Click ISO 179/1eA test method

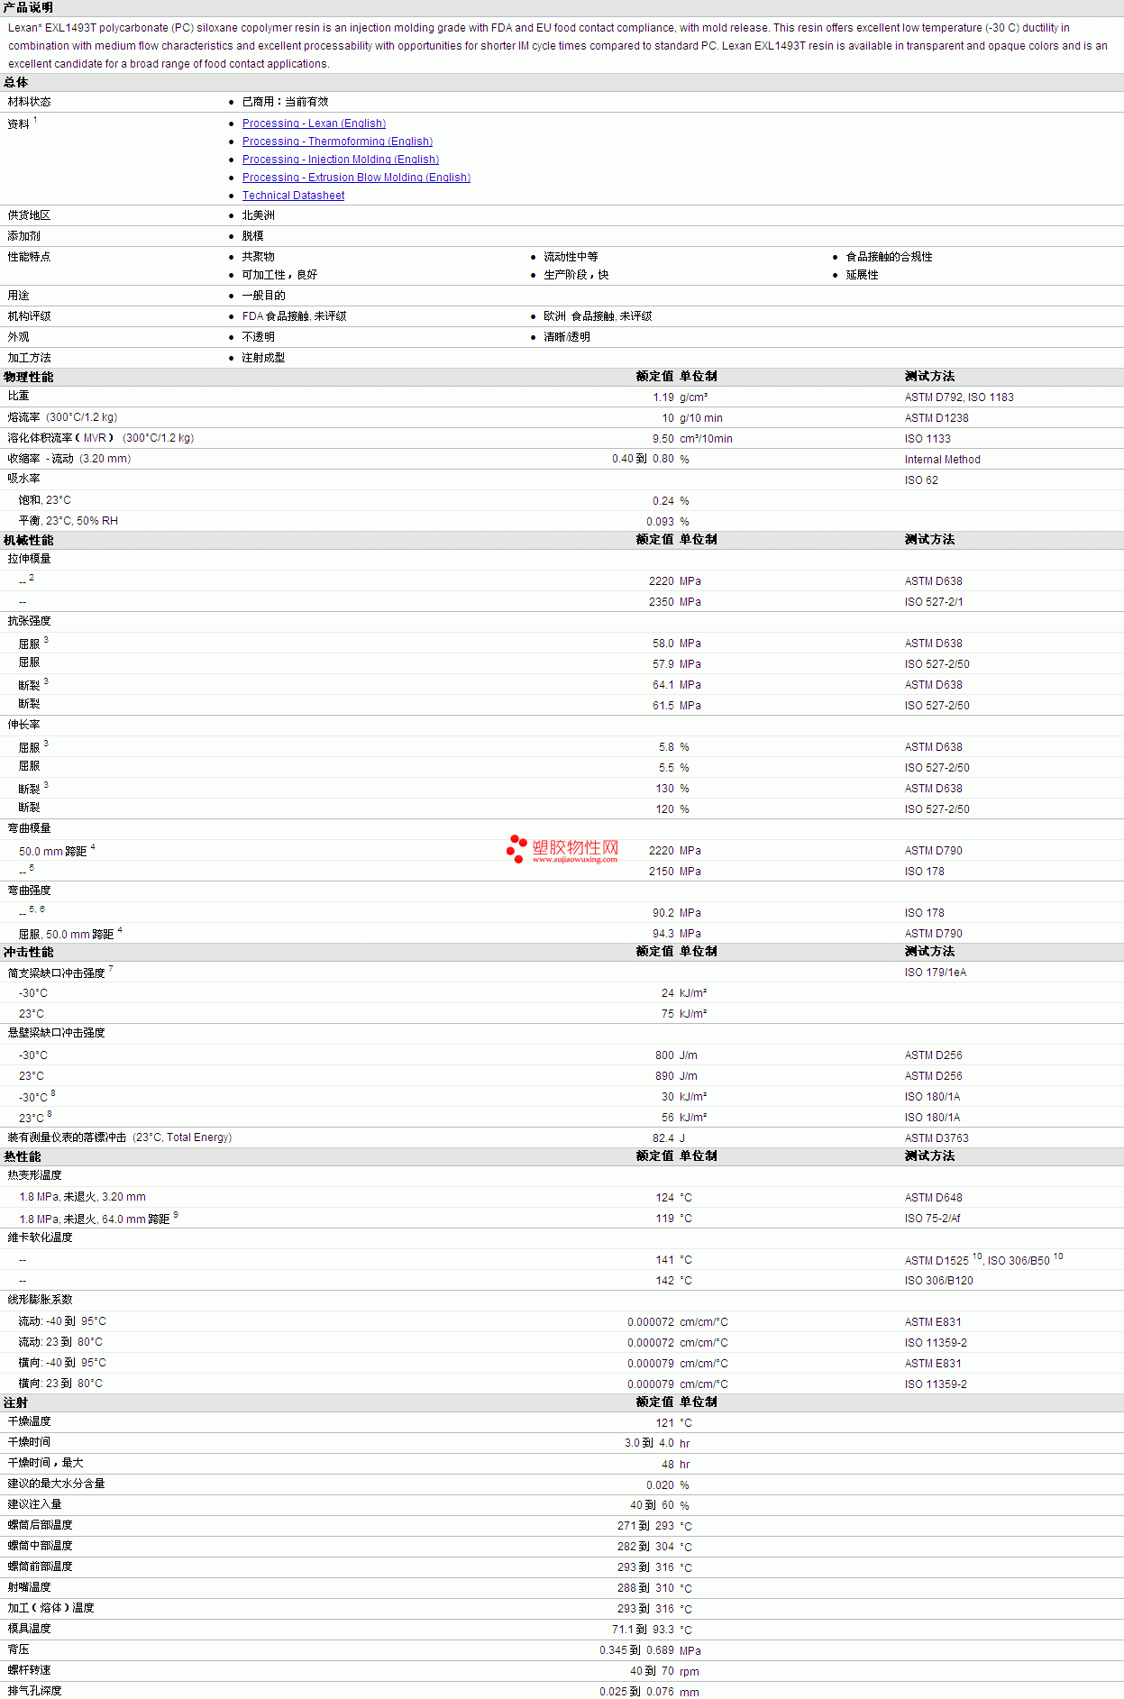coord(936,973)
